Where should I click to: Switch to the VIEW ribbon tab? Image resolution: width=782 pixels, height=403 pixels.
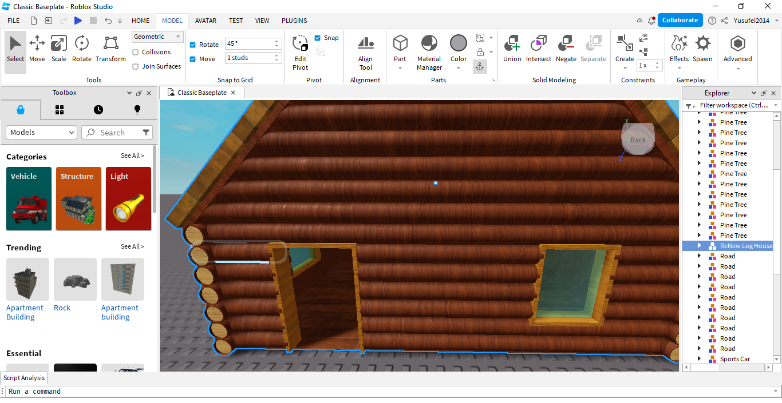coord(262,21)
